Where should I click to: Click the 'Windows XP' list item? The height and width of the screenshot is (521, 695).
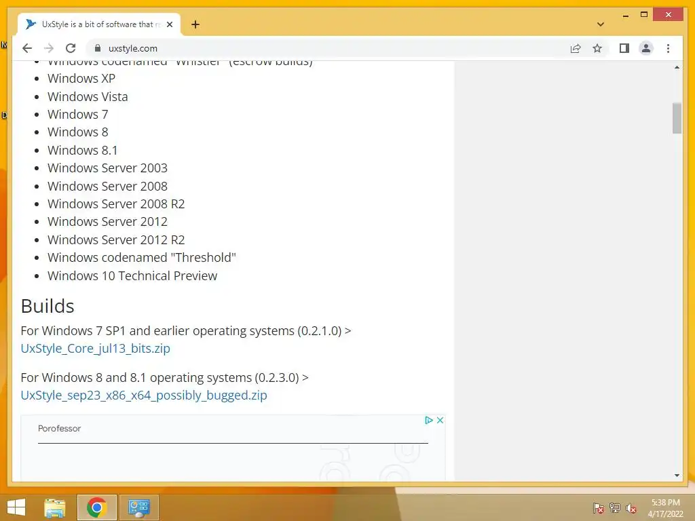pos(81,79)
